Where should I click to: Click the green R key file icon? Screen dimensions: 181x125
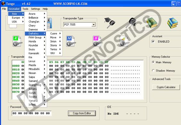(17, 41)
